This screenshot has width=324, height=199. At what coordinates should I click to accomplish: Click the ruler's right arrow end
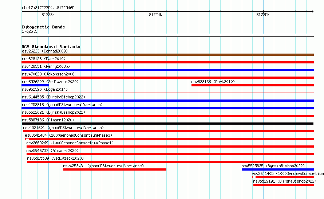[312, 11]
